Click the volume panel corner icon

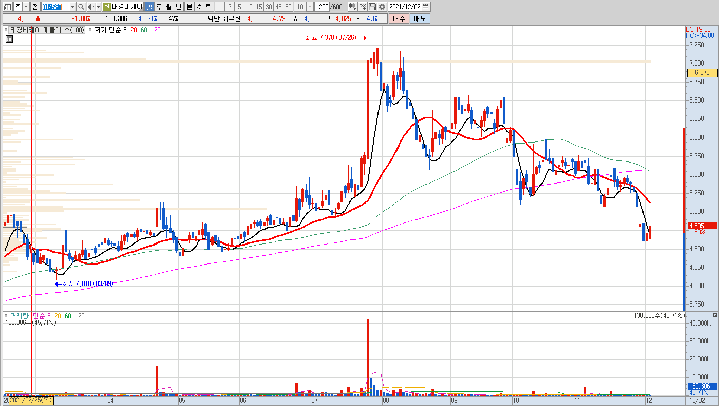pos(715,314)
